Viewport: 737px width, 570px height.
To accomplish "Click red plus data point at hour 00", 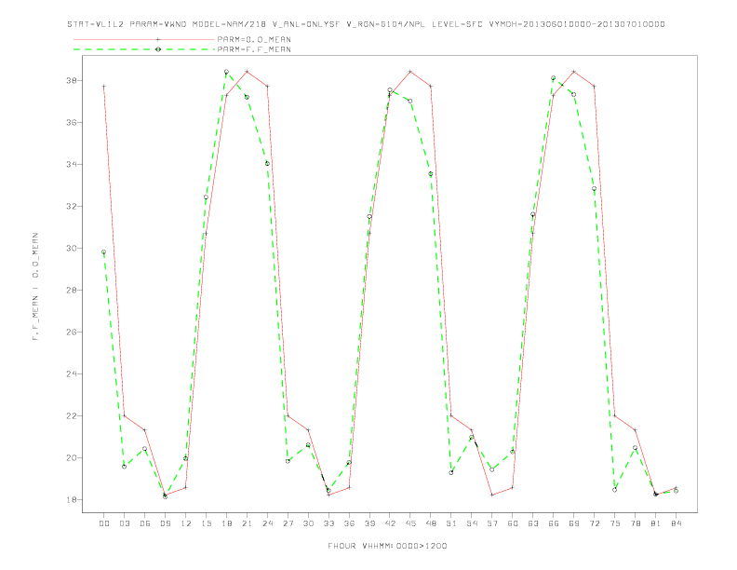I will (x=104, y=87).
